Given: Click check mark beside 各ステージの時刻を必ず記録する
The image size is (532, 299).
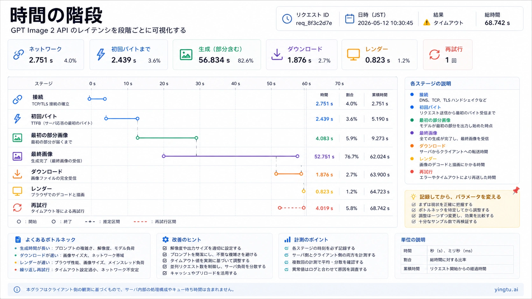Looking at the screenshot, I should pos(286,248).
